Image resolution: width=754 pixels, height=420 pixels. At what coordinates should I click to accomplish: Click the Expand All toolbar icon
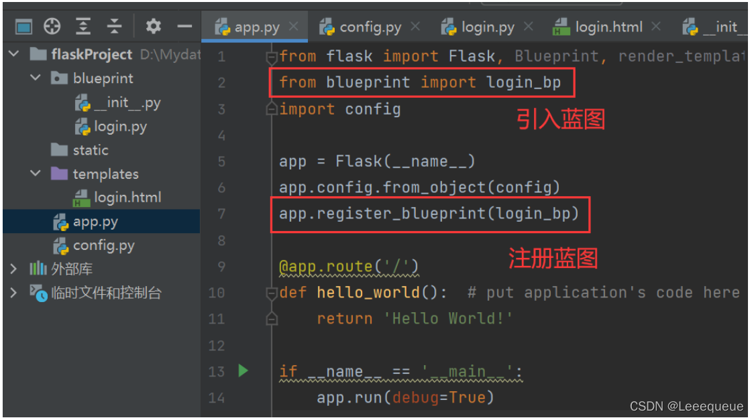[x=83, y=26]
